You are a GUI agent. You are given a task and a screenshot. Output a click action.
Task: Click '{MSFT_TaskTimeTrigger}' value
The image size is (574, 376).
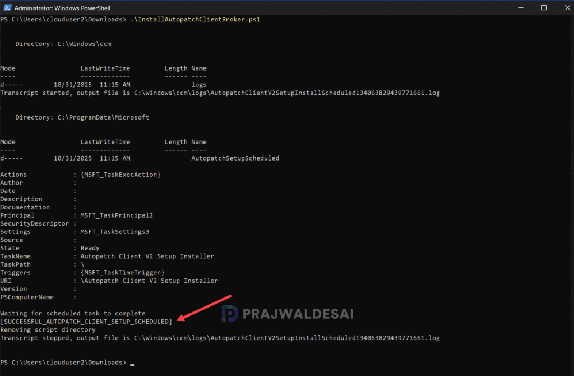pos(122,272)
